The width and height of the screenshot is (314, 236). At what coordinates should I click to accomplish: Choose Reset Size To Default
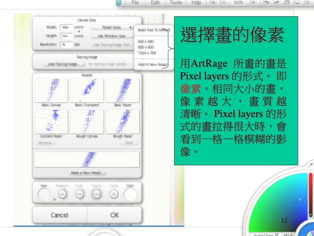point(154,30)
